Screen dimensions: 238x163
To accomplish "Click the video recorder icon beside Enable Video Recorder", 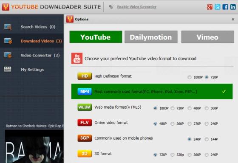I will [x=111, y=7].
